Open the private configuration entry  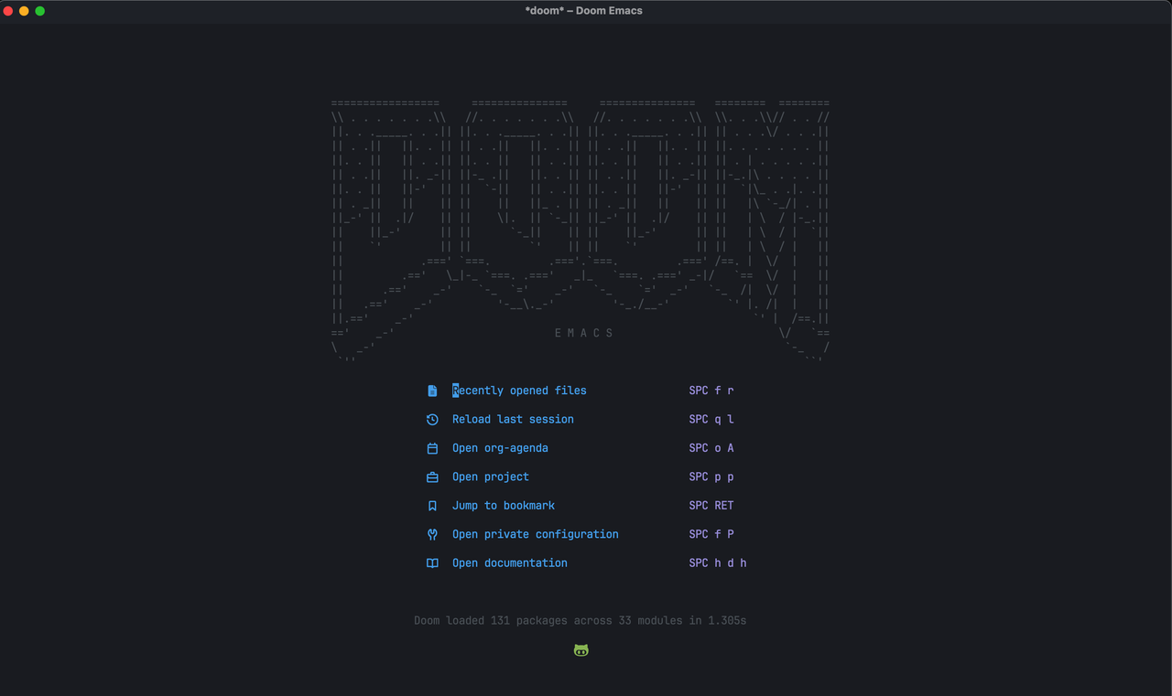pyautogui.click(x=535, y=534)
